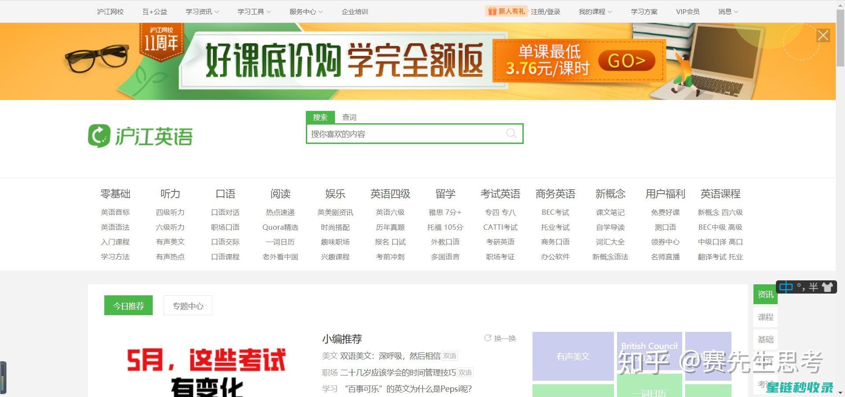
Task: Click the 英语音标 link
Action: tap(115, 212)
